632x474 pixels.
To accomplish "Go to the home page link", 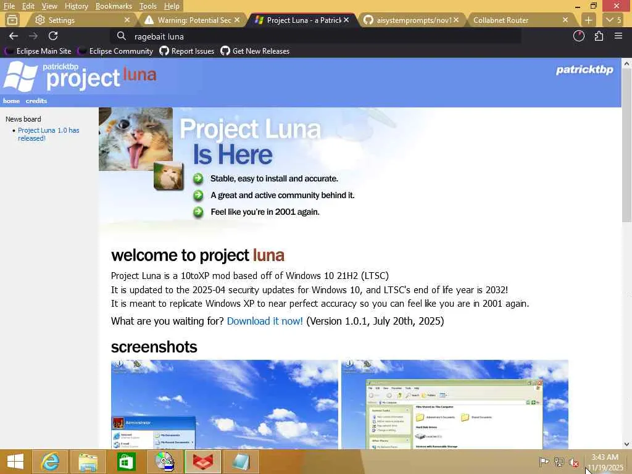I will pos(11,101).
